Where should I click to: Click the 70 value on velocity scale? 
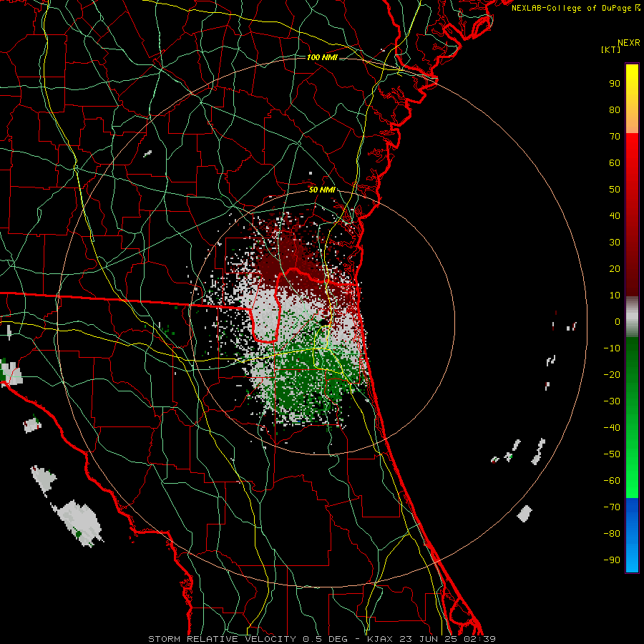615,137
